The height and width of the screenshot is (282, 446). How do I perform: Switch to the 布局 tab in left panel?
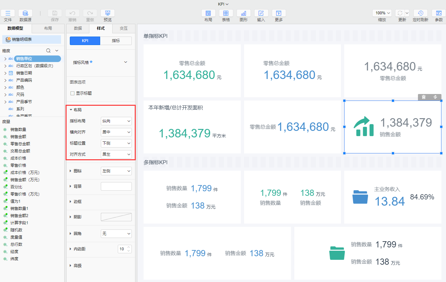click(48, 28)
